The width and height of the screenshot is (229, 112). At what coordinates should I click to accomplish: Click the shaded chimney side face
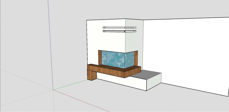point(134,38)
